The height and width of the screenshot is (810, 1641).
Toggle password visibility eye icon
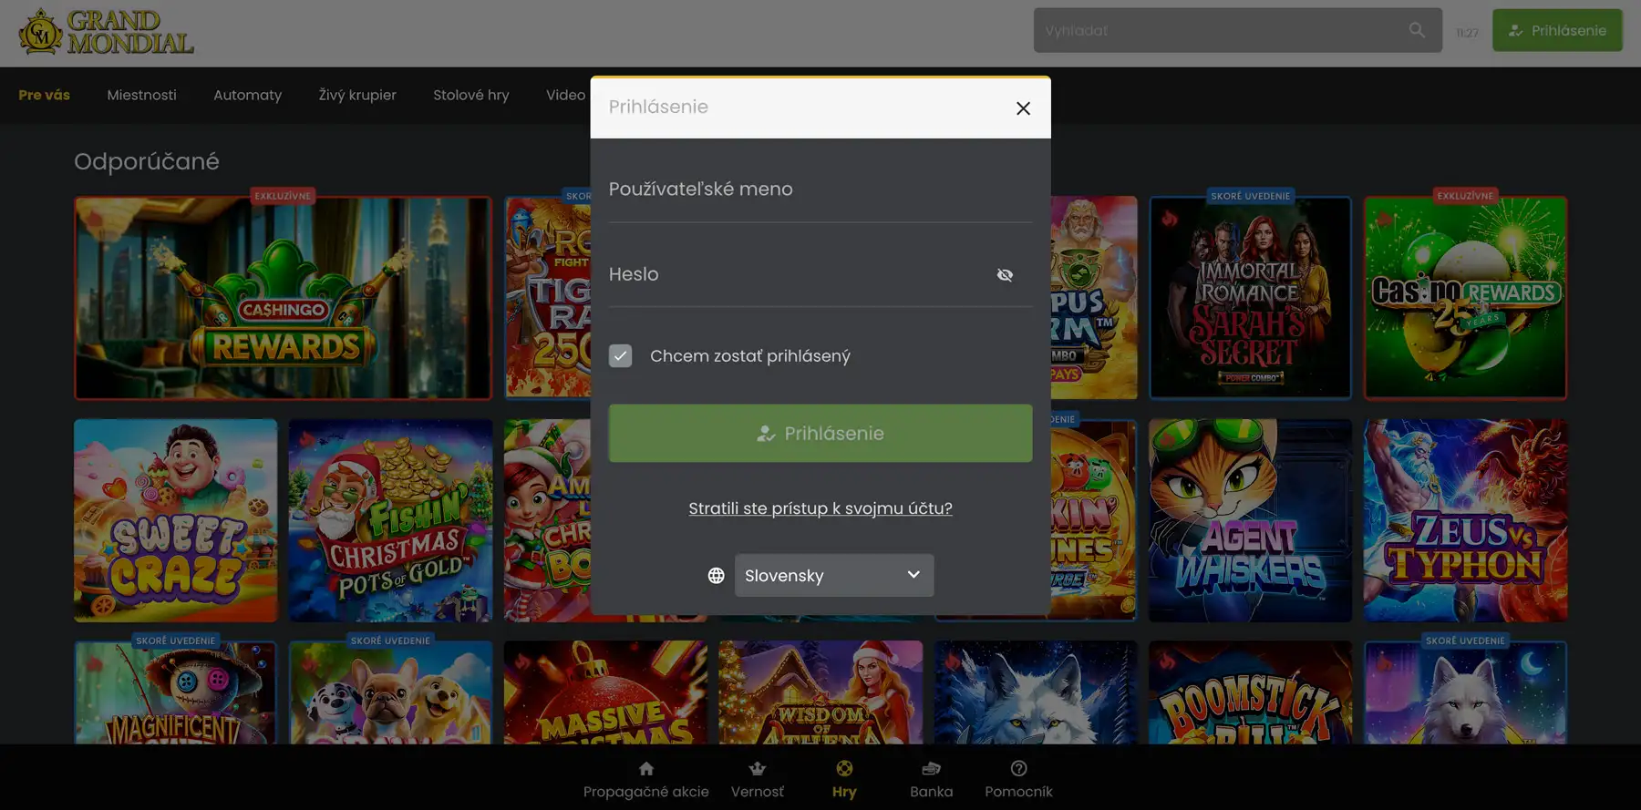click(1005, 274)
